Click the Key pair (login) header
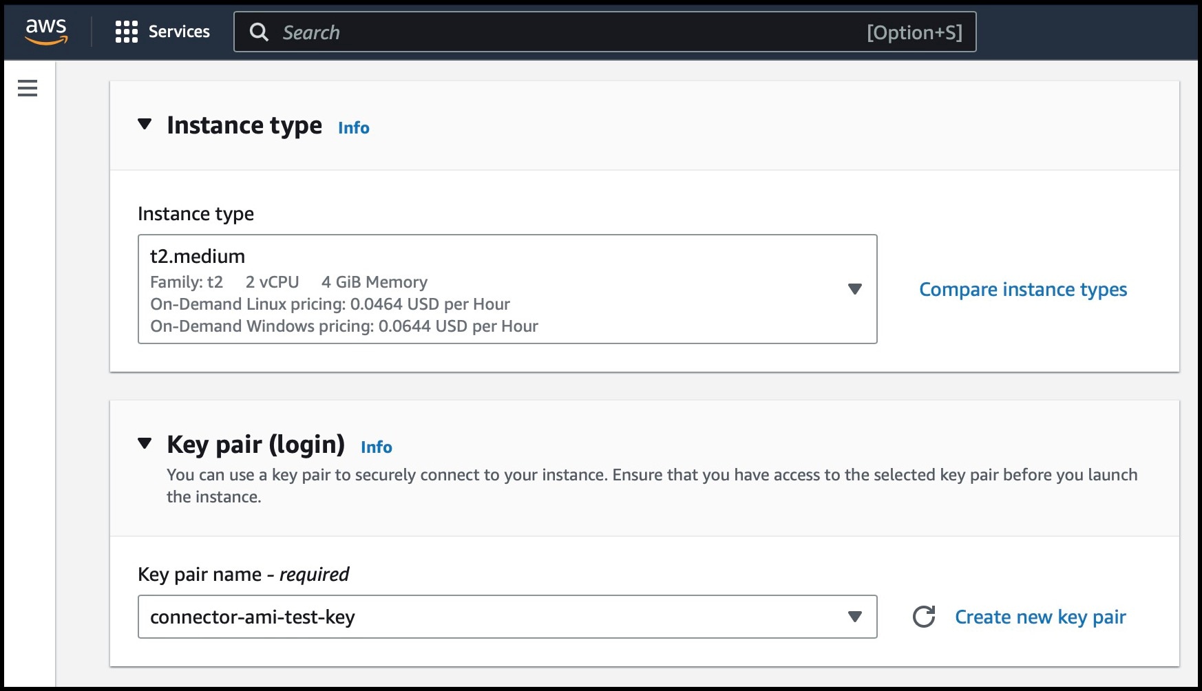Viewport: 1202px width, 691px height. (256, 444)
